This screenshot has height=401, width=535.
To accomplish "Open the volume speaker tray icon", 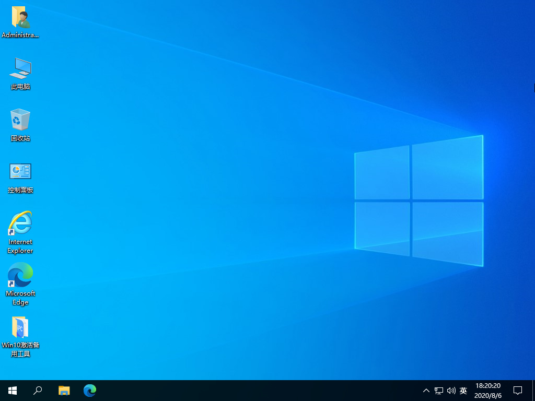I will [451, 391].
